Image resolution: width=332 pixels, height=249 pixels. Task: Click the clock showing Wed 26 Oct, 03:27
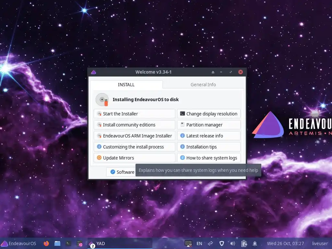(285, 243)
